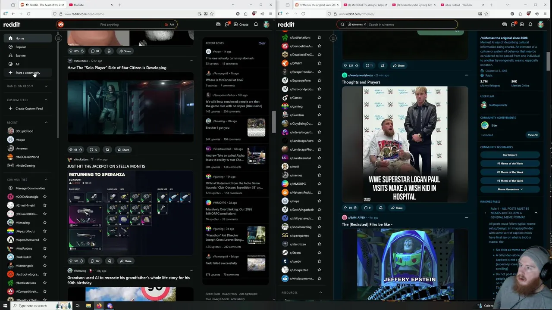The height and width of the screenshot is (310, 552).
Task: Collapse Rule 1 in r/memes rules
Action: pyautogui.click(x=536, y=213)
